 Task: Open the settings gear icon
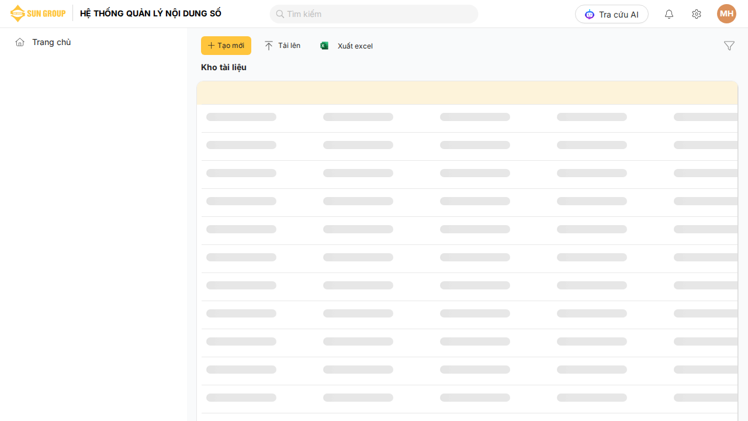click(696, 14)
